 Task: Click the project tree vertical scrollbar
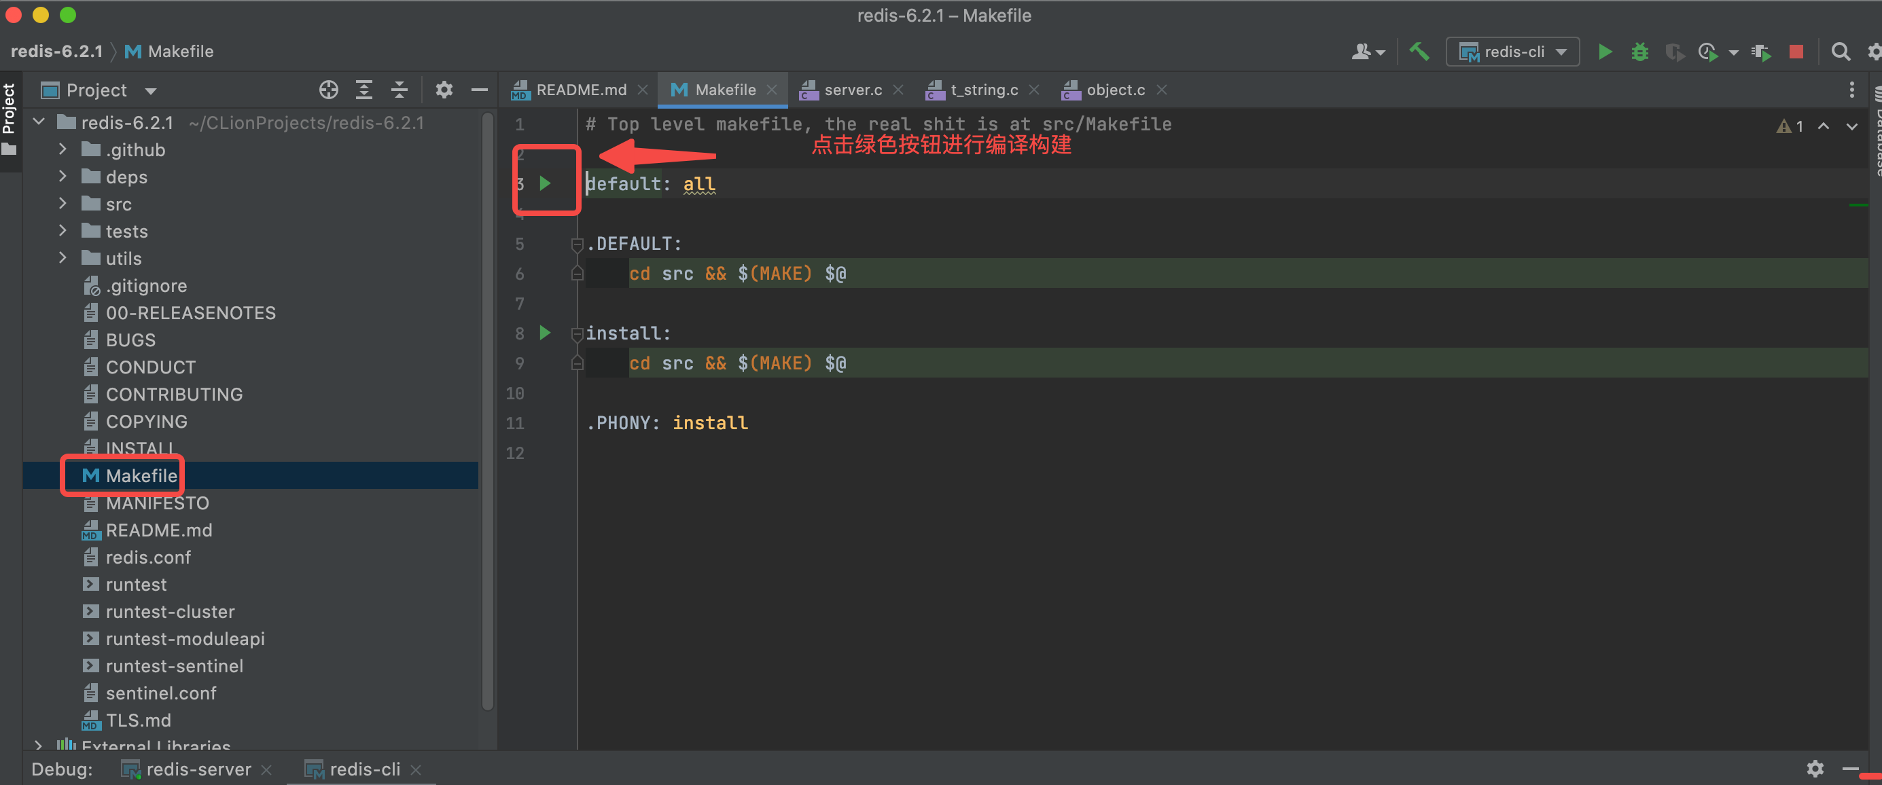pos(487,409)
